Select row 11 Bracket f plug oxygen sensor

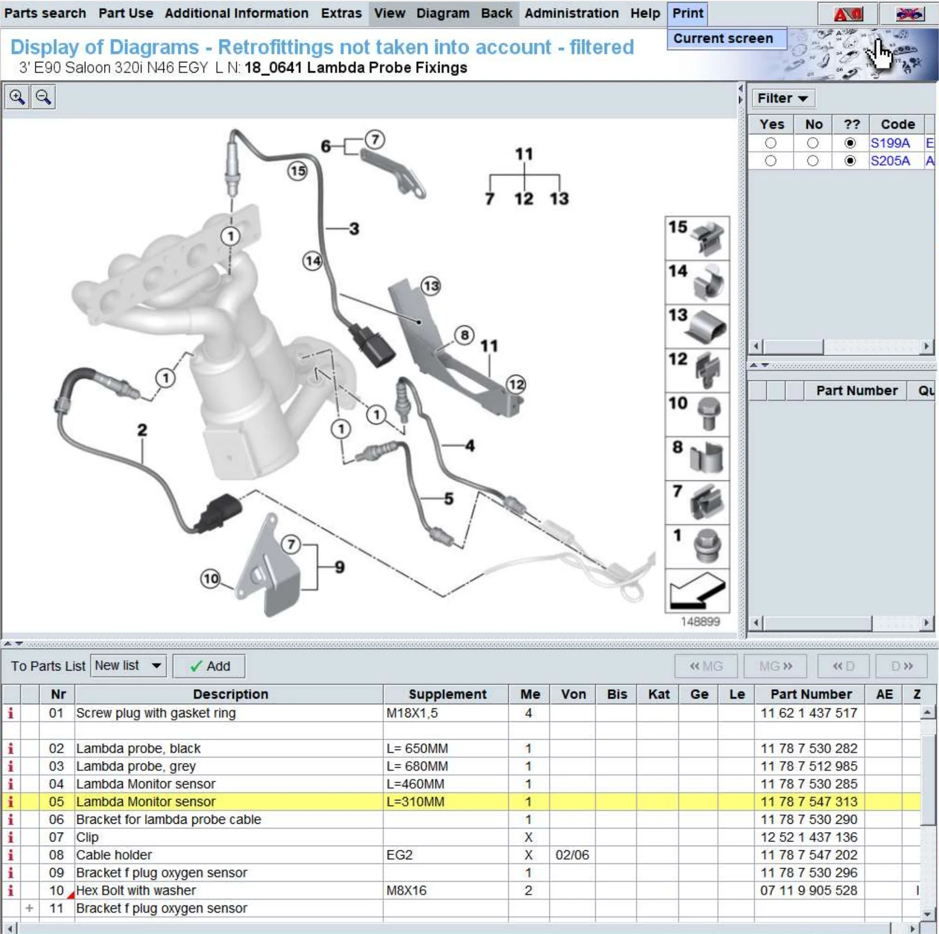tap(461, 908)
